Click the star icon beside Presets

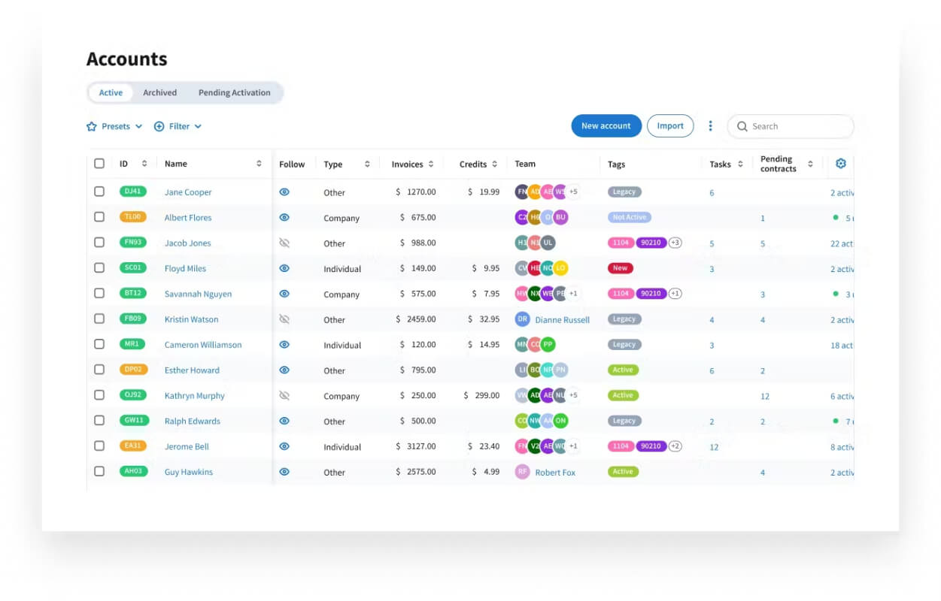[x=92, y=127]
